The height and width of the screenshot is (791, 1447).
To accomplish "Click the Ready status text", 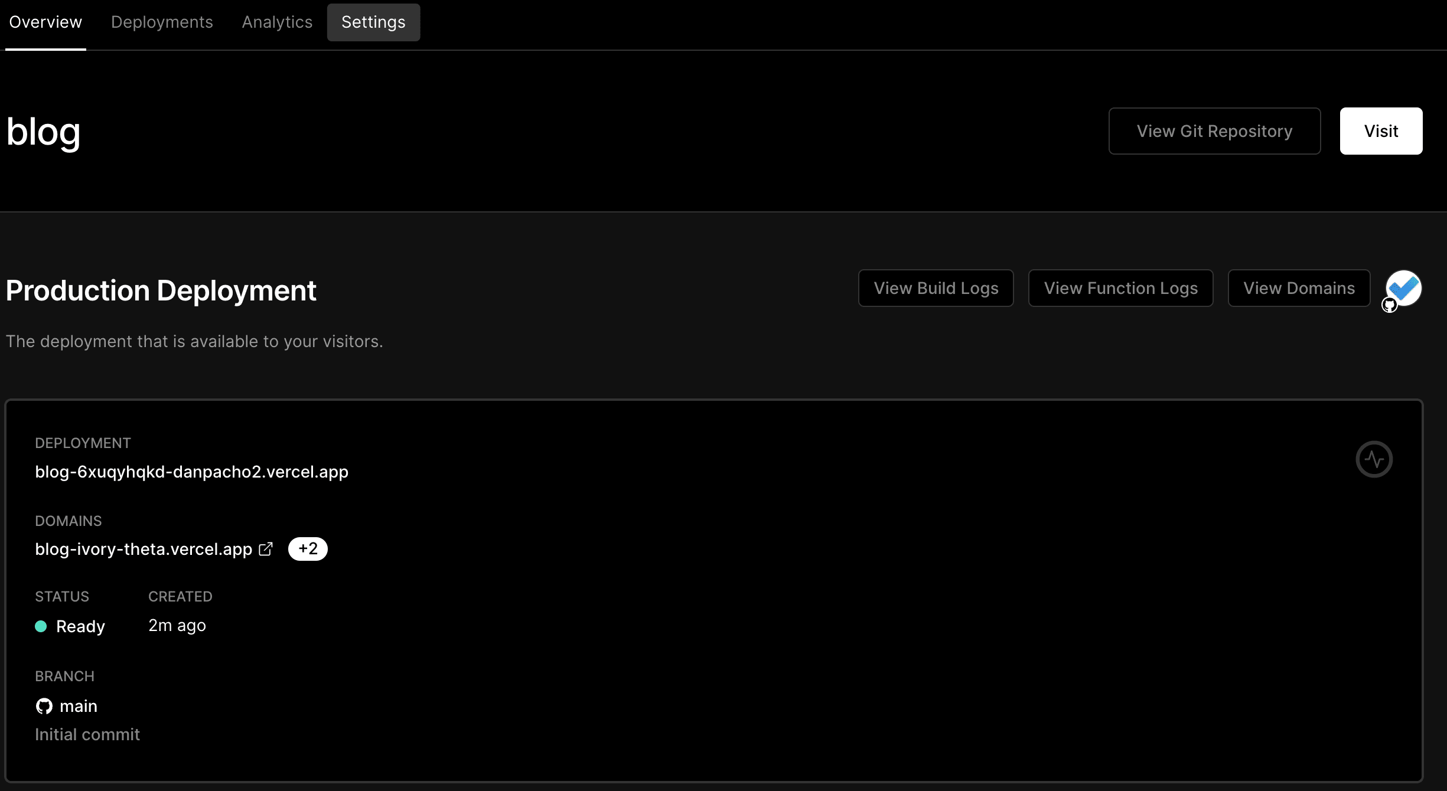I will 80,626.
